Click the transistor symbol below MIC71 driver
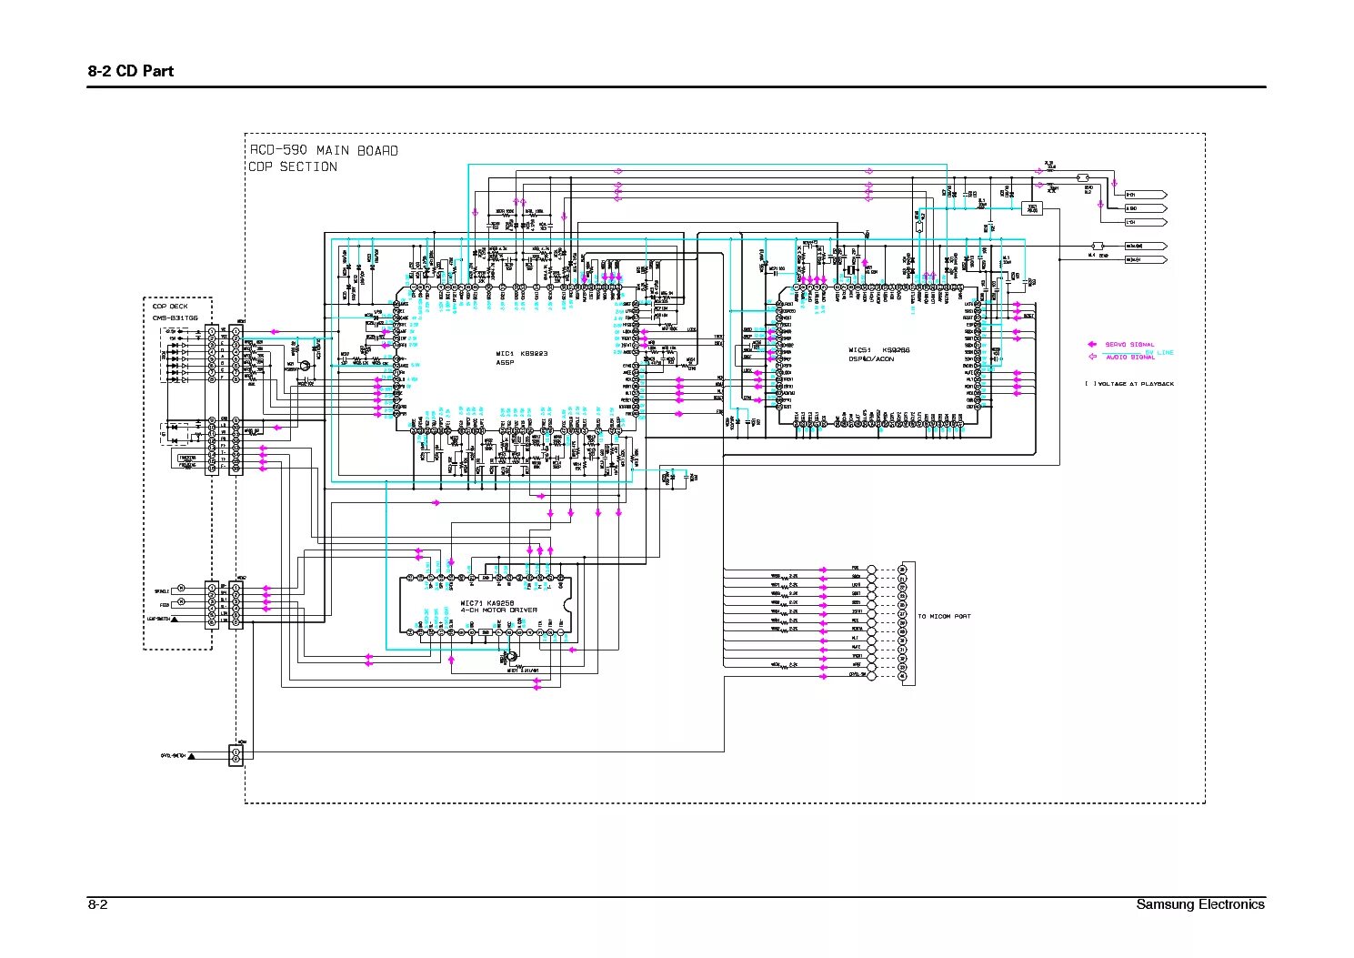1354x958 pixels. tap(512, 657)
